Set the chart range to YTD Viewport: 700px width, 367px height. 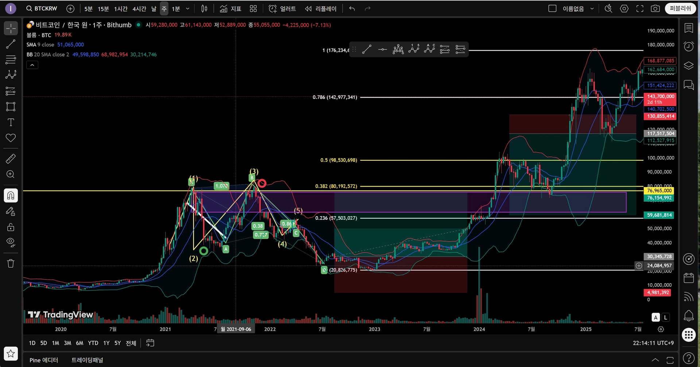click(x=93, y=343)
